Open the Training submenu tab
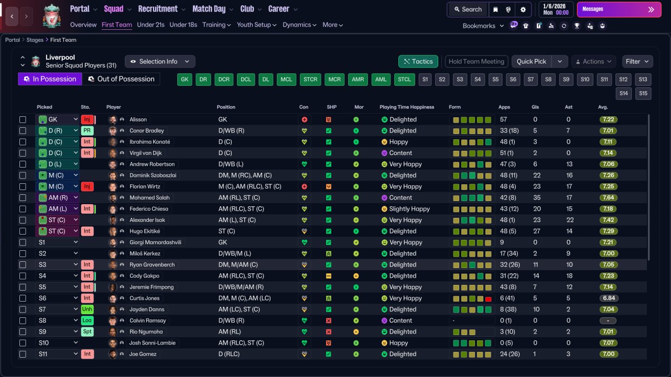The height and width of the screenshot is (377, 671). click(x=217, y=25)
